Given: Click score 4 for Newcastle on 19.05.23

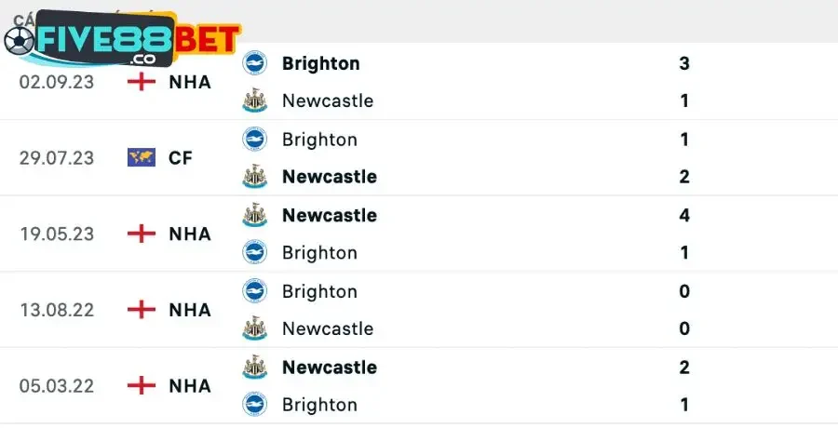Looking at the screenshot, I should [684, 215].
